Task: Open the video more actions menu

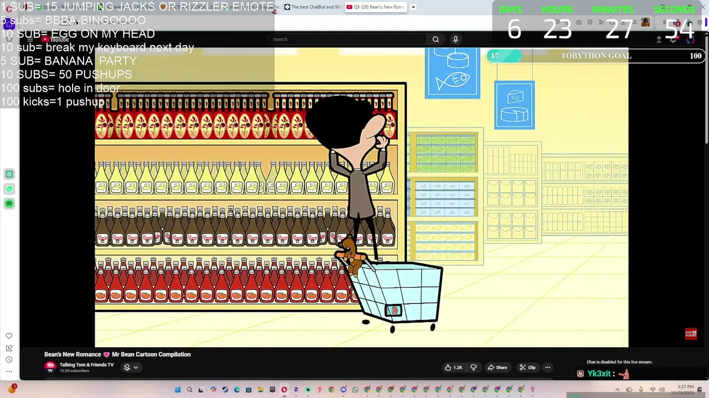Action: click(547, 368)
